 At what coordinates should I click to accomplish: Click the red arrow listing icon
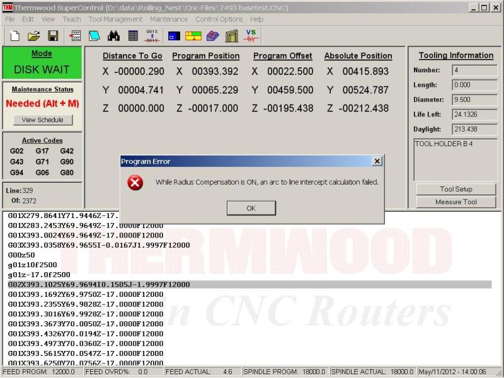click(75, 36)
